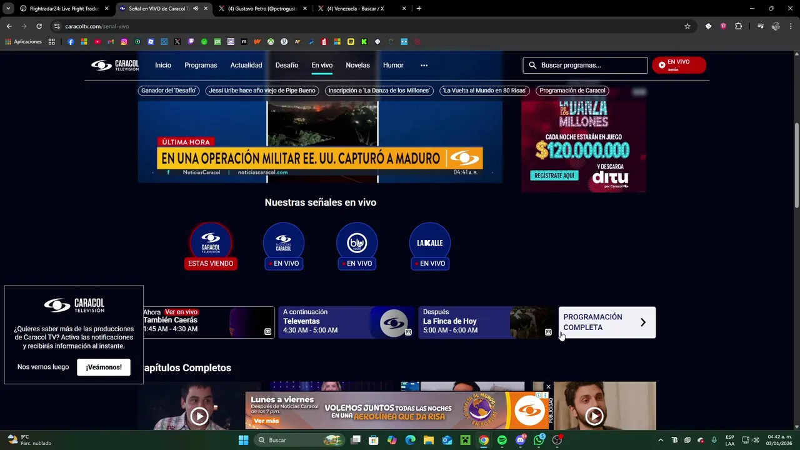Image resolution: width=800 pixels, height=450 pixels.
Task: Switch to the Gustavo Petro X tab
Action: tap(261, 9)
